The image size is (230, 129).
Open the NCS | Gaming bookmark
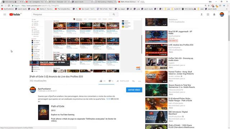click(189, 9)
